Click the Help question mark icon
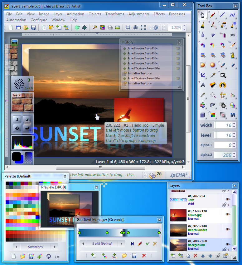The image size is (242, 265). click(x=156, y=27)
